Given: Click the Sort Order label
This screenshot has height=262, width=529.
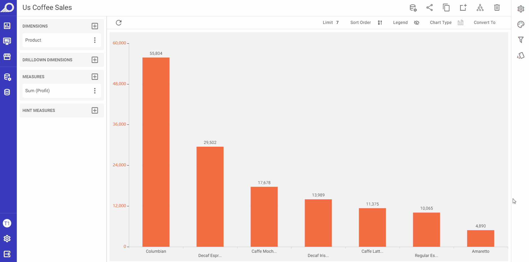Looking at the screenshot, I should pyautogui.click(x=360, y=22).
